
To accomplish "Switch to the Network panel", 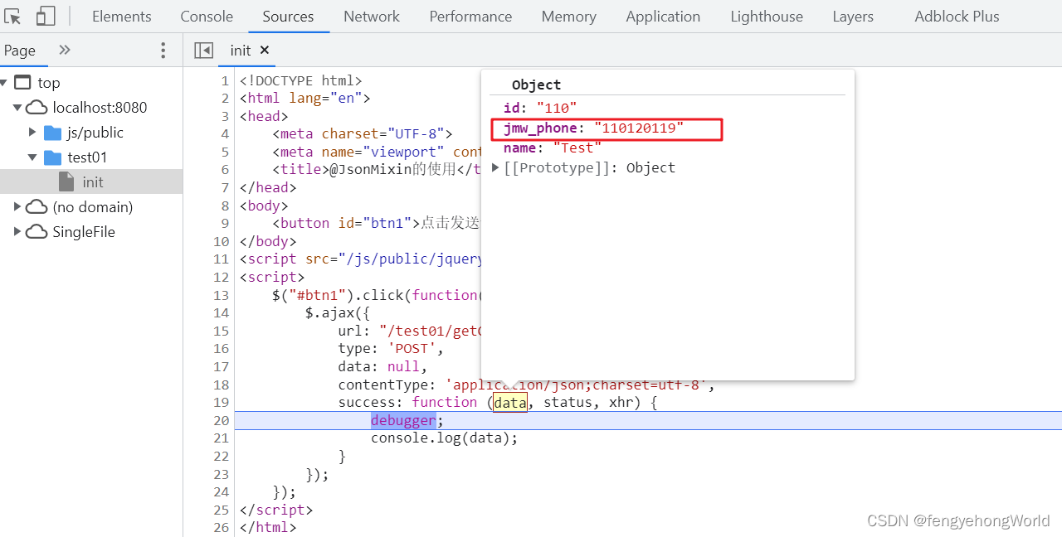I will [x=371, y=16].
